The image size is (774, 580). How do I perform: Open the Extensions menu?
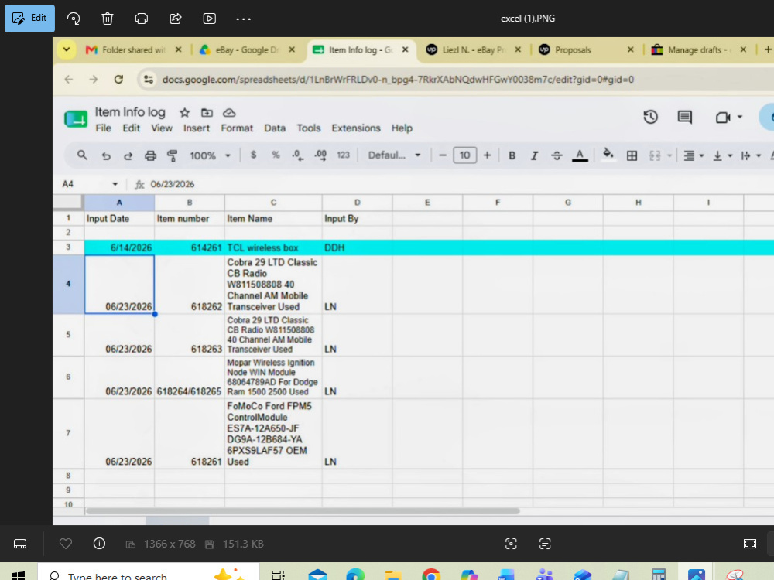point(356,128)
